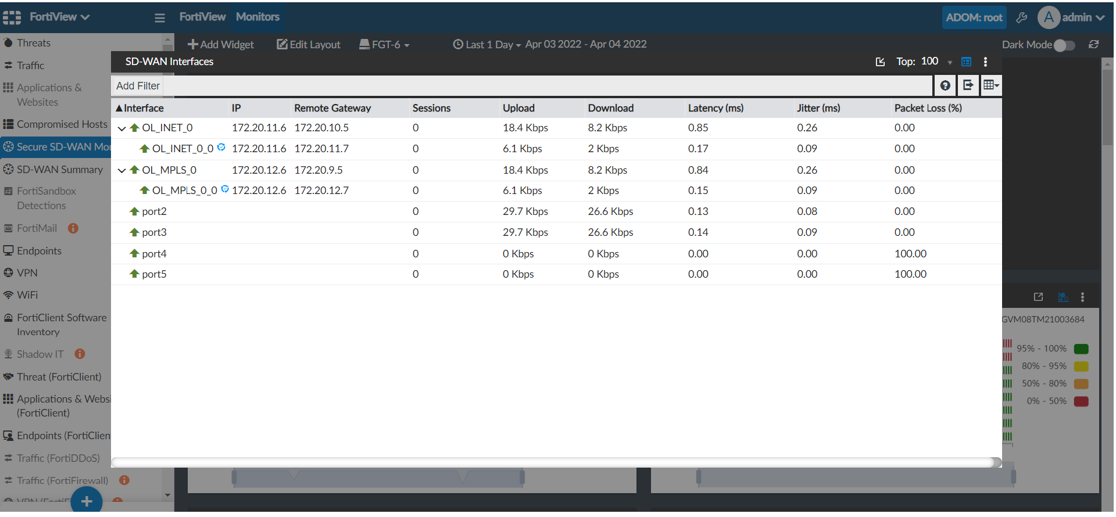
Task: Switch to the Monitors tab
Action: tap(257, 17)
